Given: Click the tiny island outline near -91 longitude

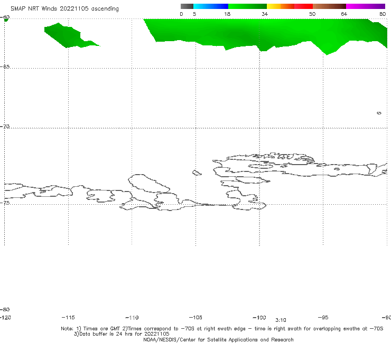Looking at the screenshot, I should pos(379,113).
